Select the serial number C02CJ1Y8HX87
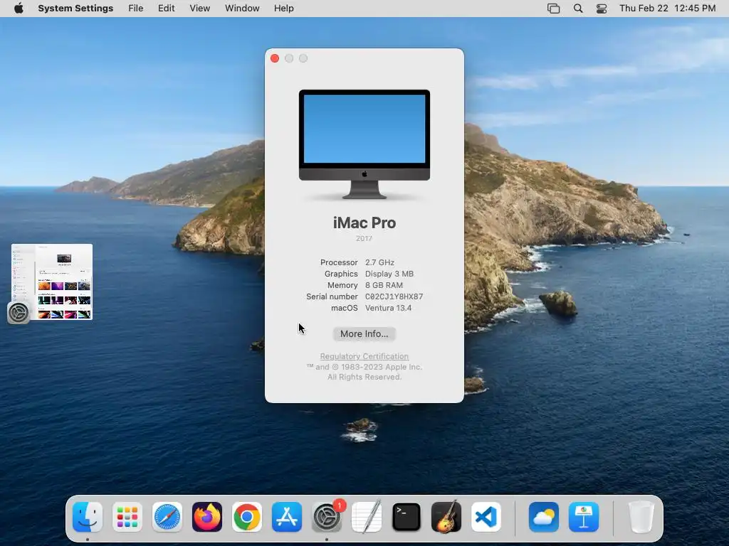The height and width of the screenshot is (546, 729). point(394,296)
